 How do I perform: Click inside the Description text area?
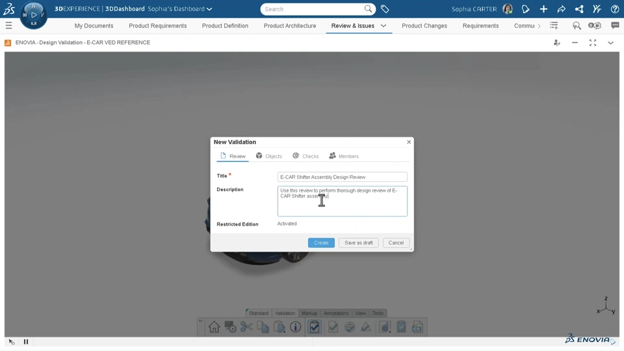tap(343, 201)
